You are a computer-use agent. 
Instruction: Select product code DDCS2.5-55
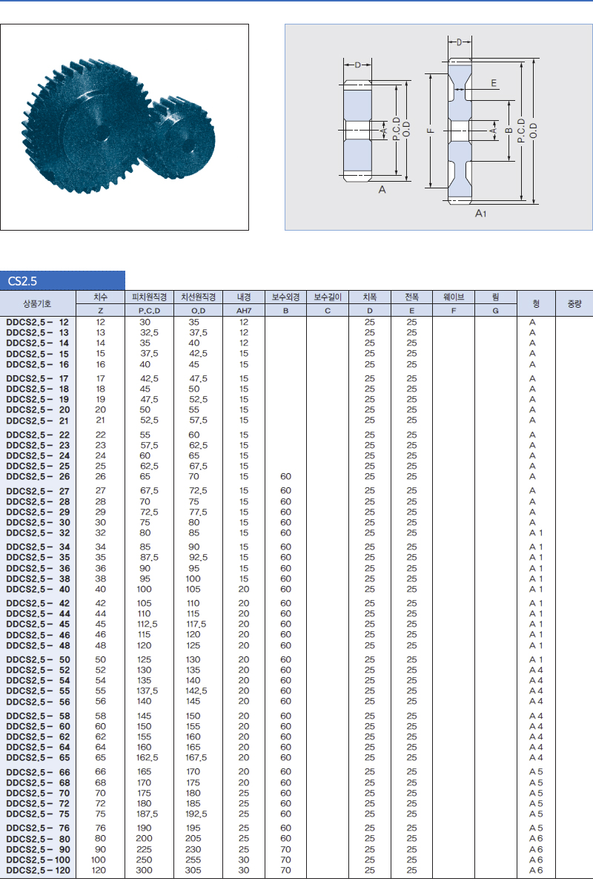click(37, 690)
